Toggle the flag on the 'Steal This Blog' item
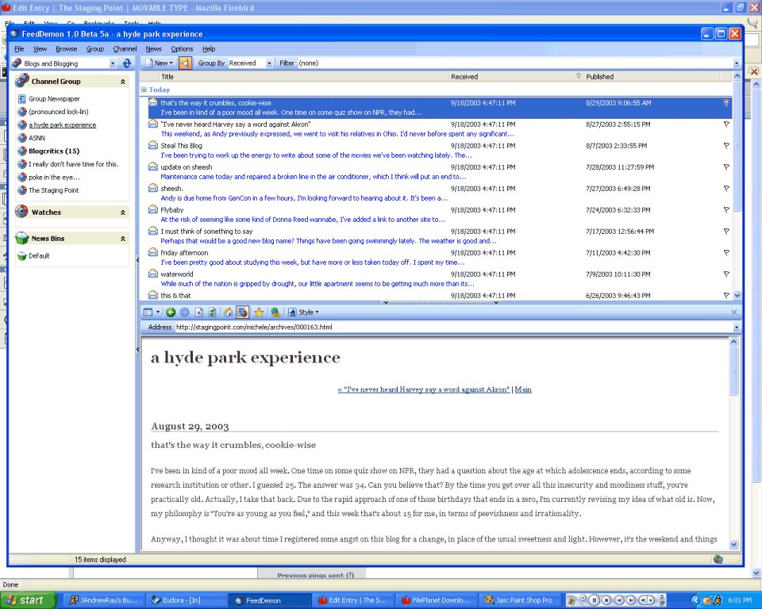This screenshot has width=762, height=609. (725, 146)
